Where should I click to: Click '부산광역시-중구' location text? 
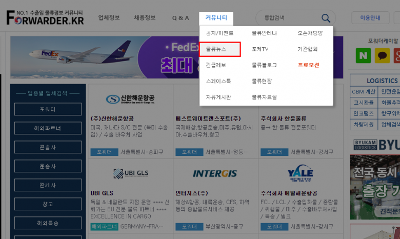(224, 227)
